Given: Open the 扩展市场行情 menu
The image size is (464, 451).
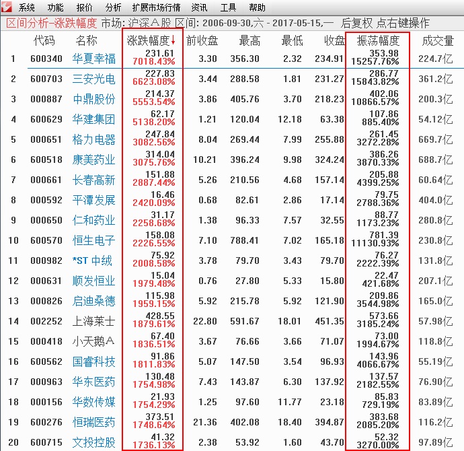Looking at the screenshot, I should [x=156, y=7].
